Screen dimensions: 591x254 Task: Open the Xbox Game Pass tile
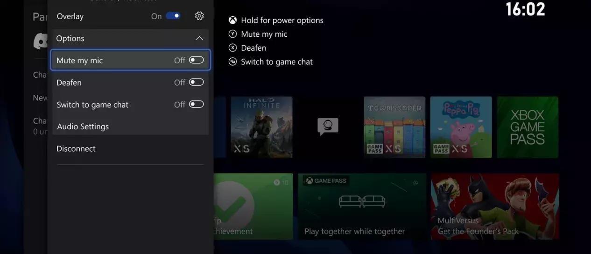[528, 127]
